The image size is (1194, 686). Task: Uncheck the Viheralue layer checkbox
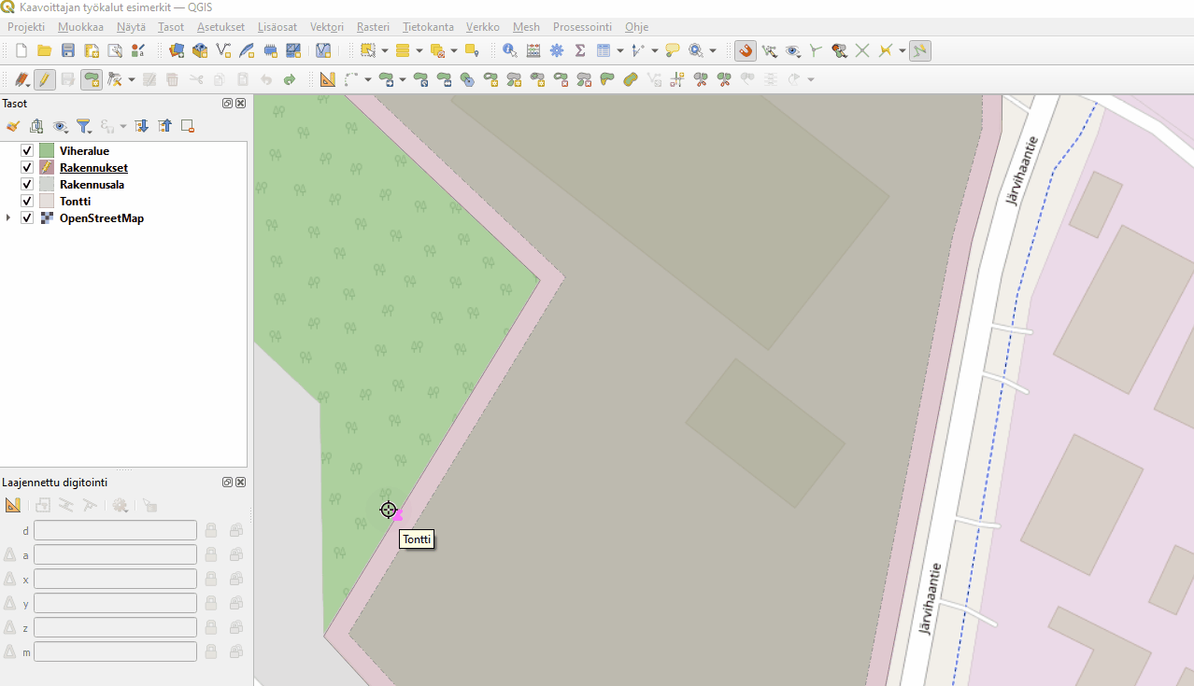point(27,151)
